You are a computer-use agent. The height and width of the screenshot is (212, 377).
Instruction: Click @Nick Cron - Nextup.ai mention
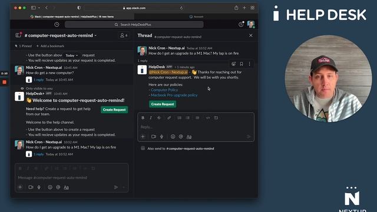coord(168,72)
